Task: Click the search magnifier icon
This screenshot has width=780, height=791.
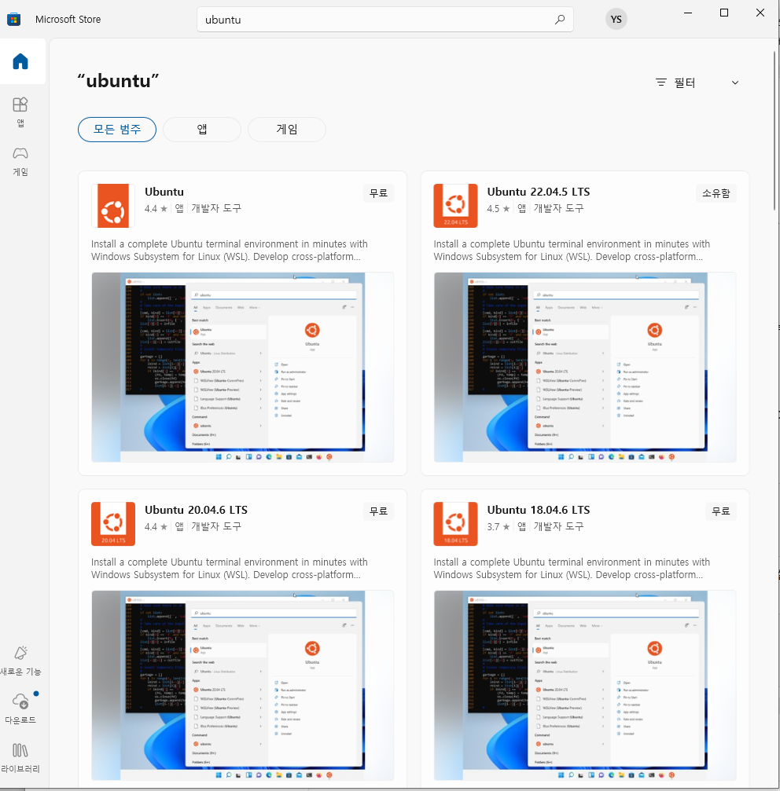Action: click(559, 20)
